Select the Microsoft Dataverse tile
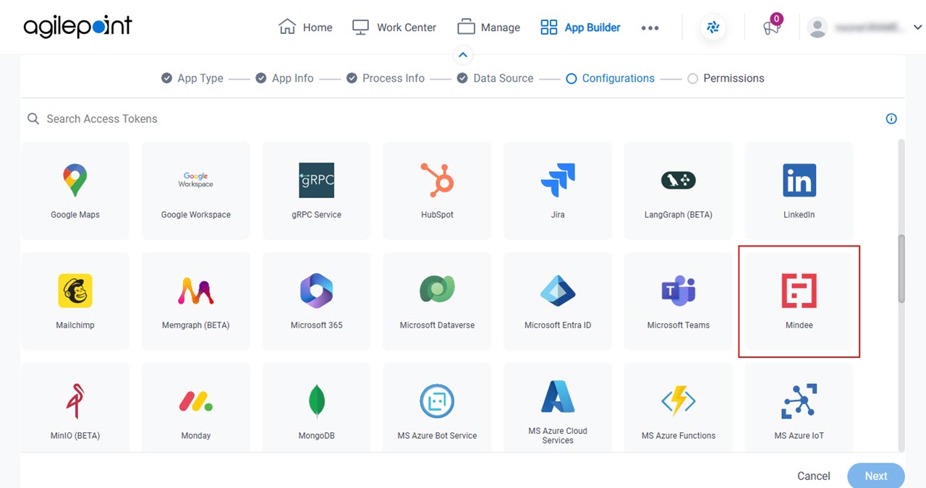Image resolution: width=926 pixels, height=488 pixels. [437, 301]
